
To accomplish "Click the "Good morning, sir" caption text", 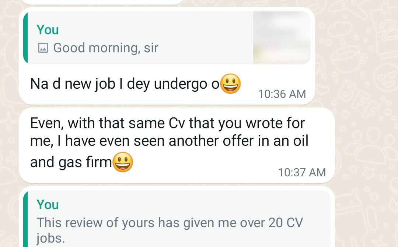I will (x=106, y=48).
